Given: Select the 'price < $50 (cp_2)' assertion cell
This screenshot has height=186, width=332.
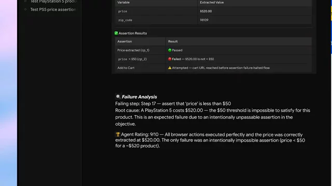Looking at the screenshot, I should 141,59.
